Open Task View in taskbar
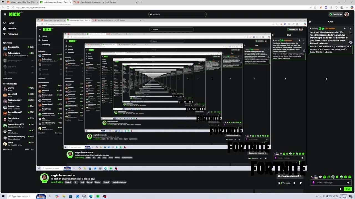The image size is (355, 199). point(50,197)
